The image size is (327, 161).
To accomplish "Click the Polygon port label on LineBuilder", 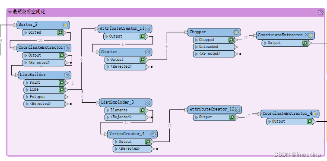I will tap(37, 97).
